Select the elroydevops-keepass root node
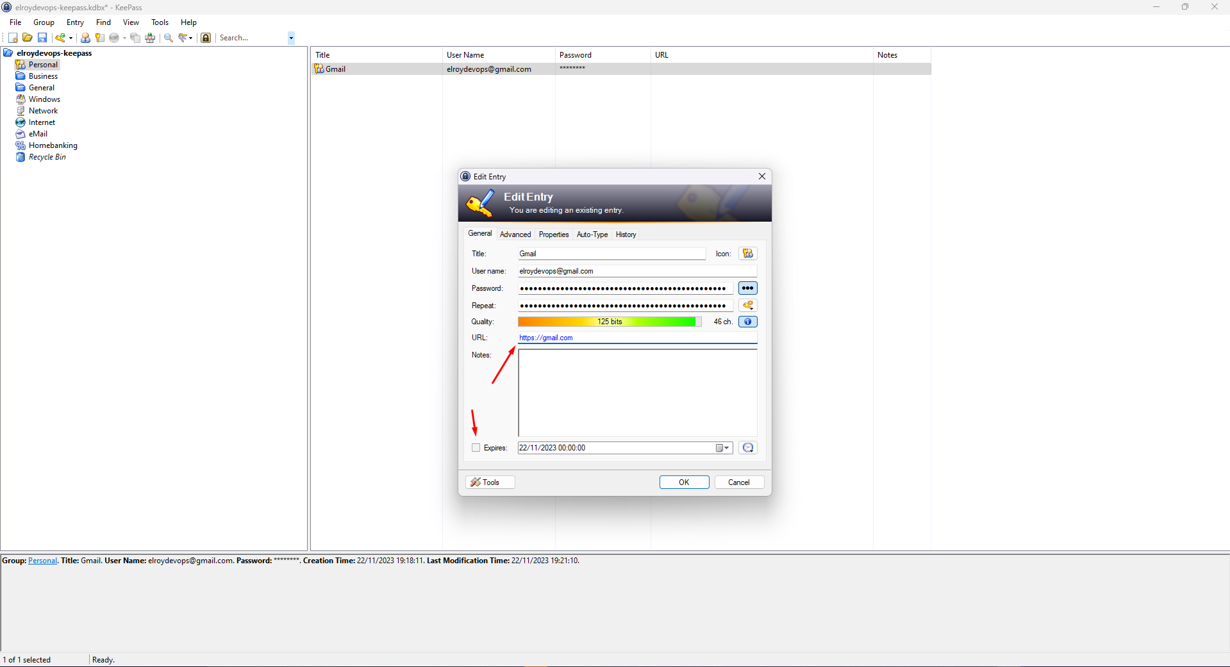Image resolution: width=1230 pixels, height=667 pixels. 54,53
